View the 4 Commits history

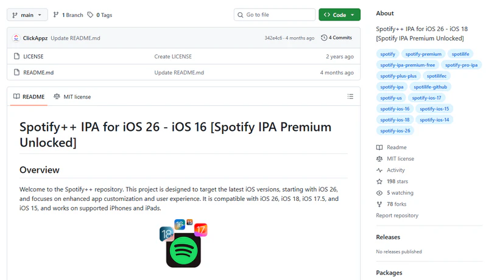(x=337, y=38)
